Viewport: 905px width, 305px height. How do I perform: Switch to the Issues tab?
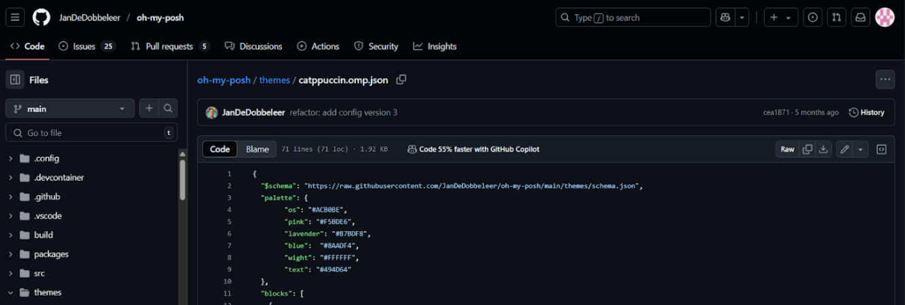point(87,46)
